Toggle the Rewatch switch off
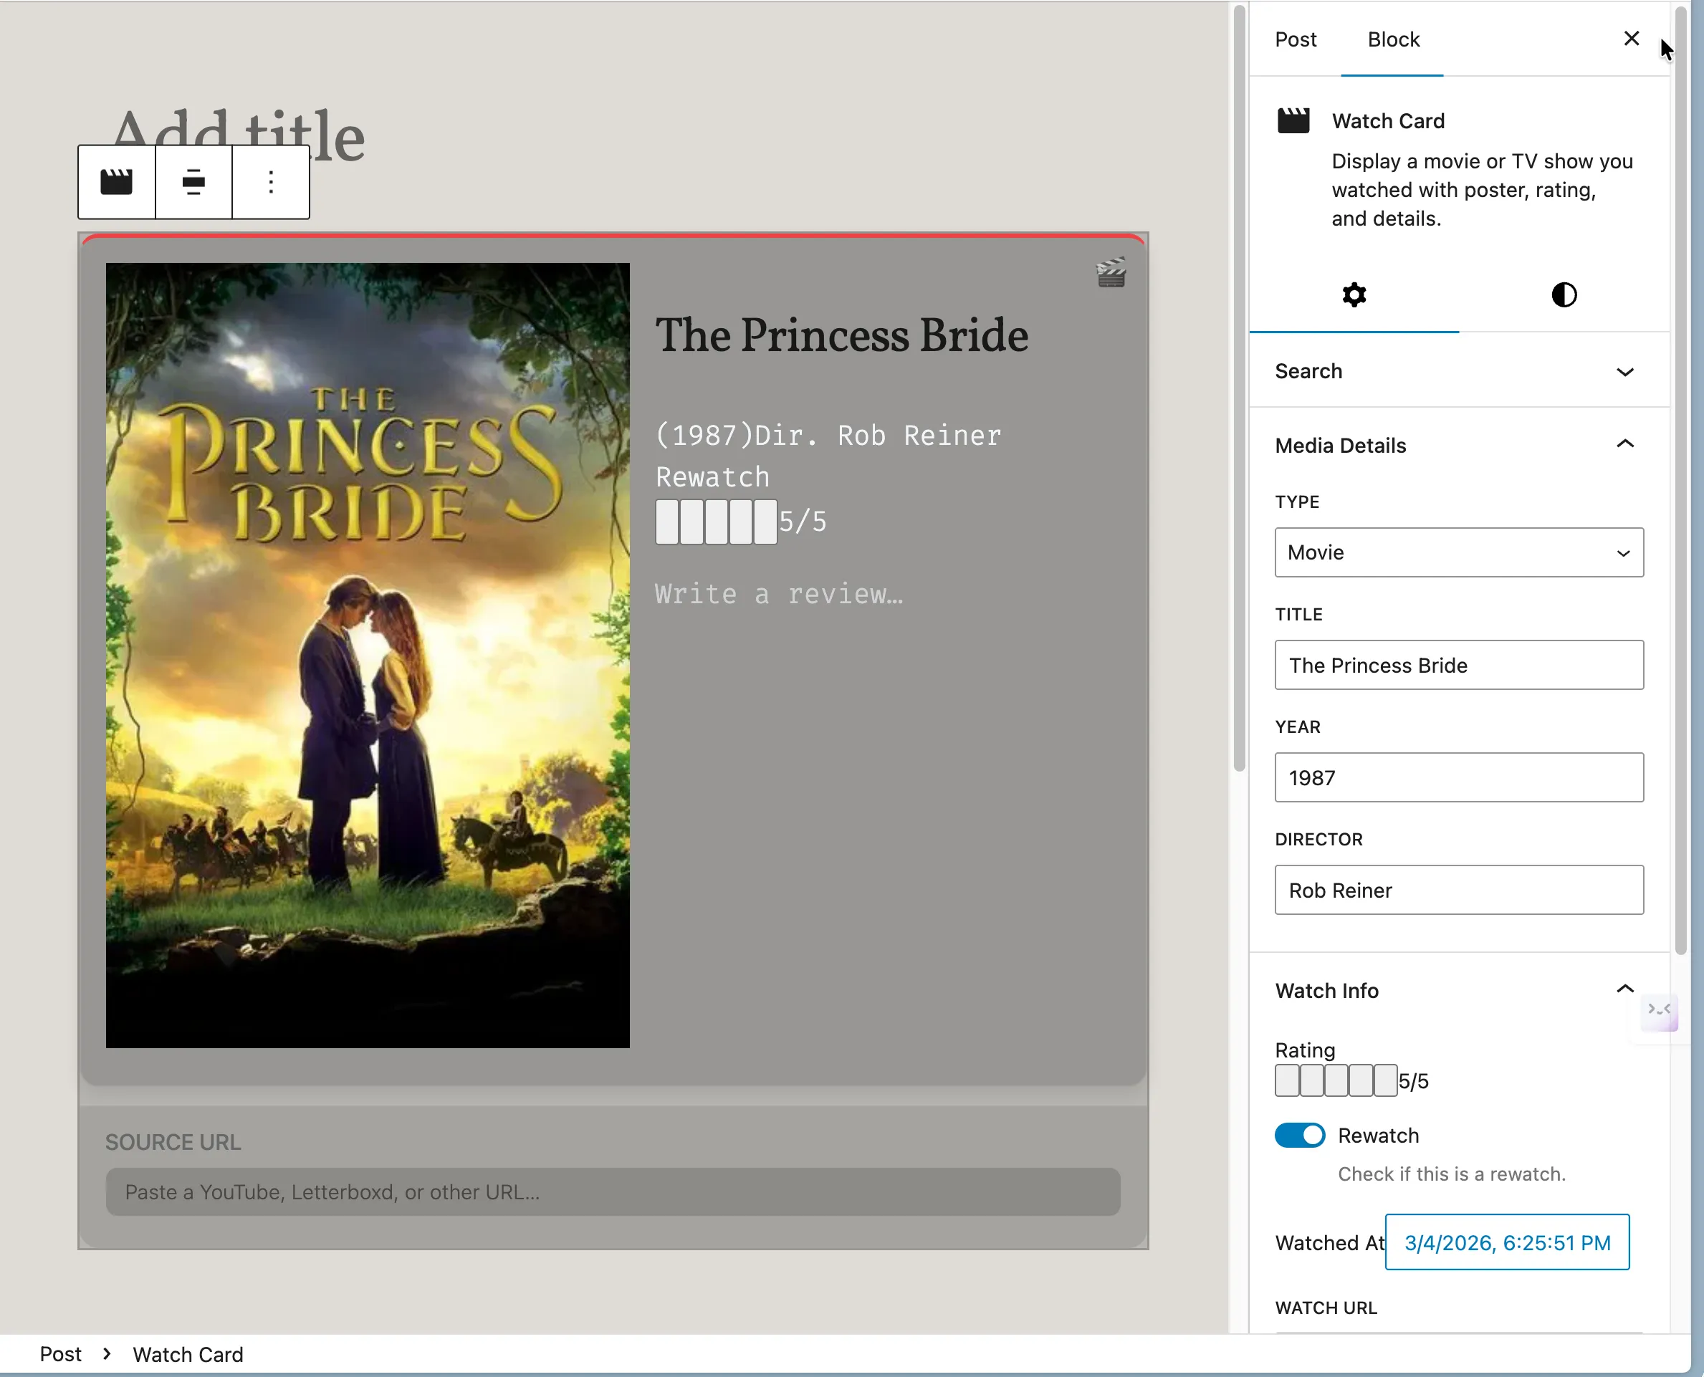Image resolution: width=1704 pixels, height=1377 pixels. click(1299, 1135)
